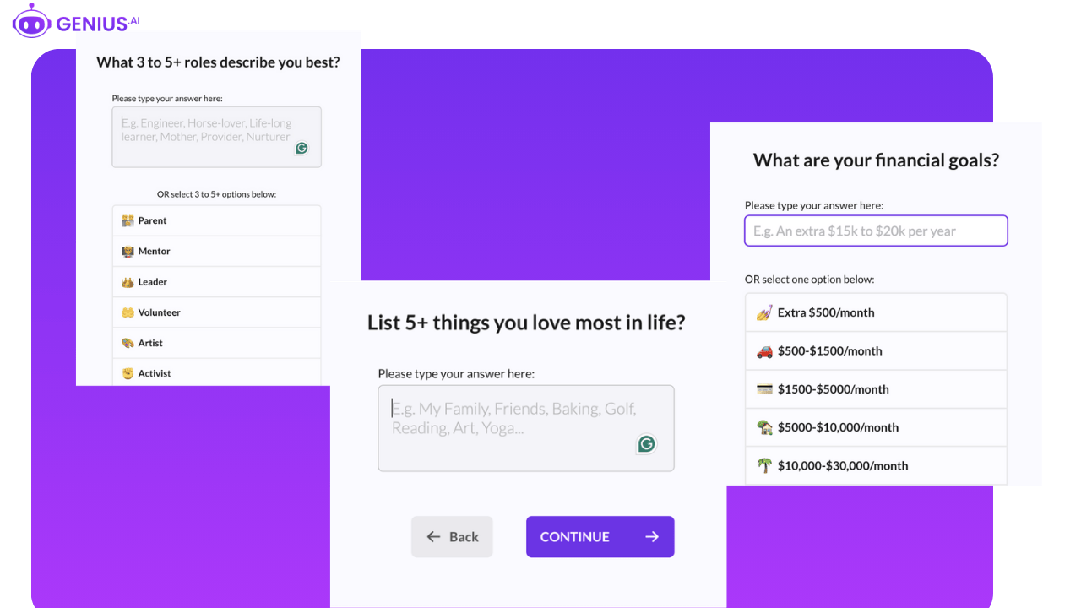Screen dimensions: 1081x608
Task: Click Grammarly icon in roles text box
Action: click(x=301, y=149)
